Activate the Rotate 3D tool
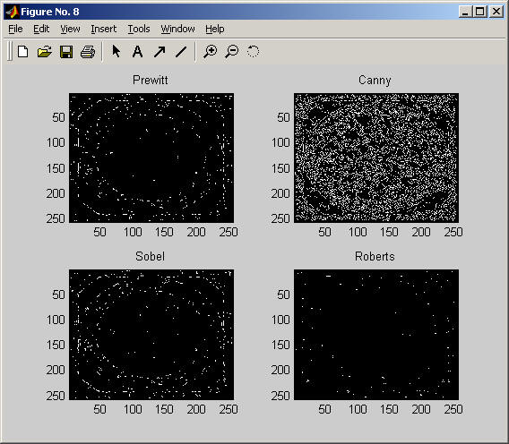Screen dimensions: 509x444 [x=253, y=51]
